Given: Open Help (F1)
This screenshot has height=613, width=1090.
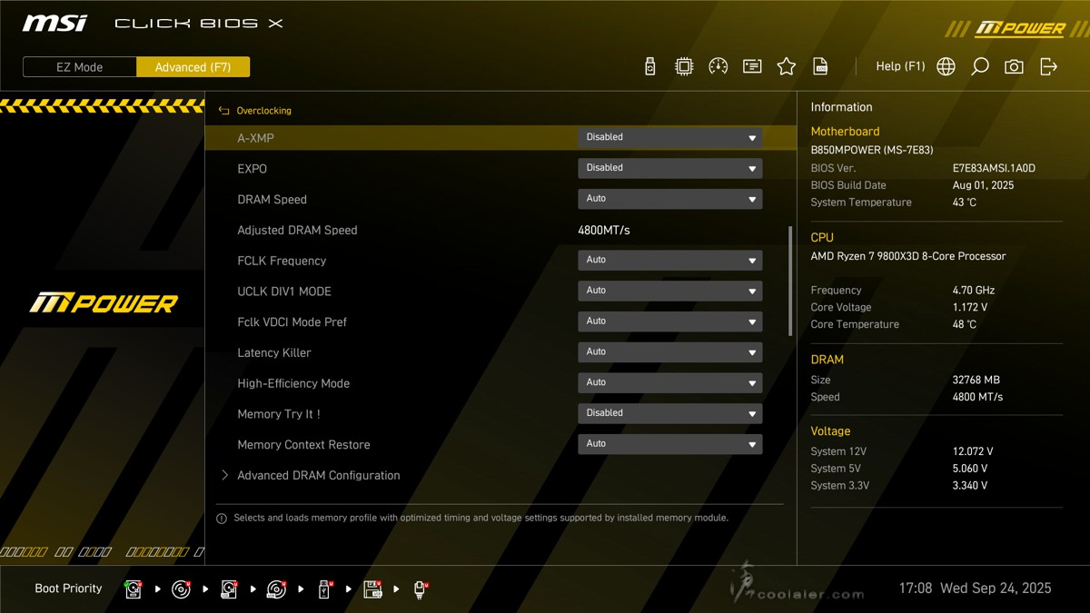Looking at the screenshot, I should (x=900, y=66).
